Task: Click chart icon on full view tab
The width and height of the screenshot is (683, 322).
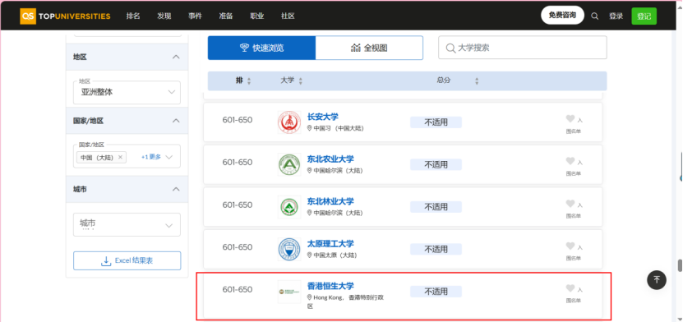Action: pyautogui.click(x=355, y=48)
